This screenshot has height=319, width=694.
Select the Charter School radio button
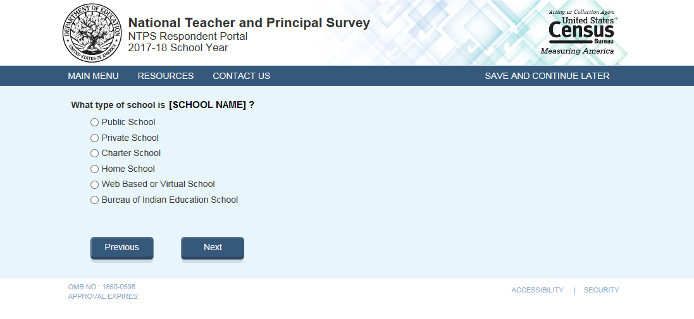(95, 153)
